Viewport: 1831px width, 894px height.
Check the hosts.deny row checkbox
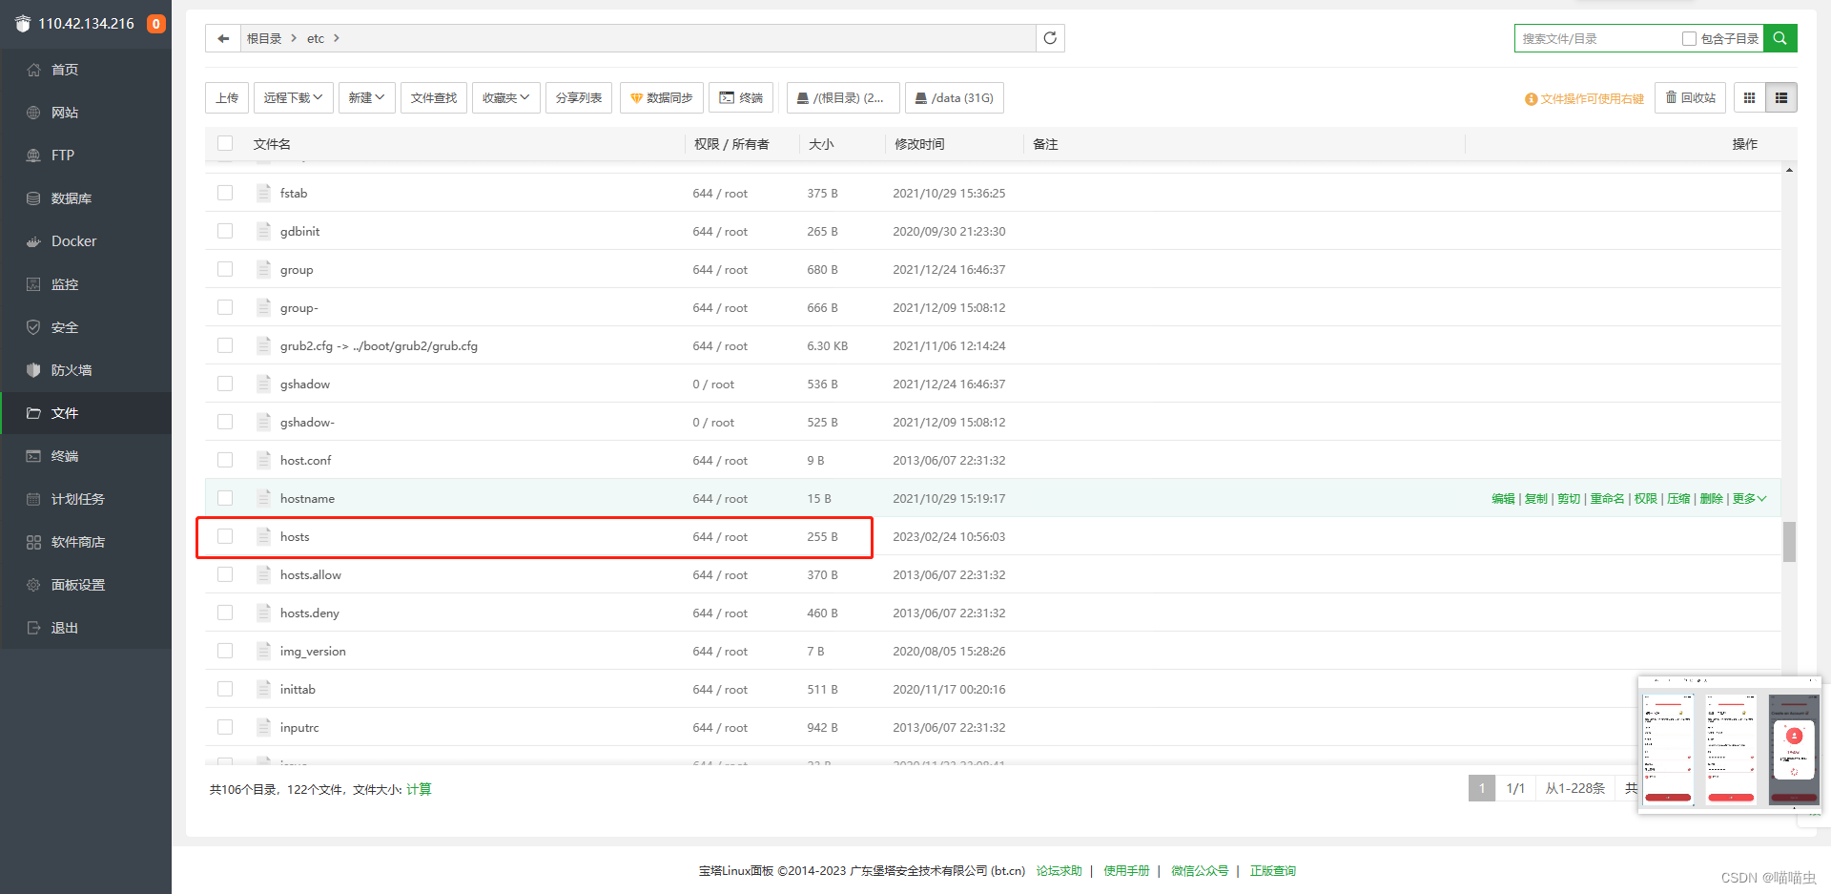coord(225,613)
